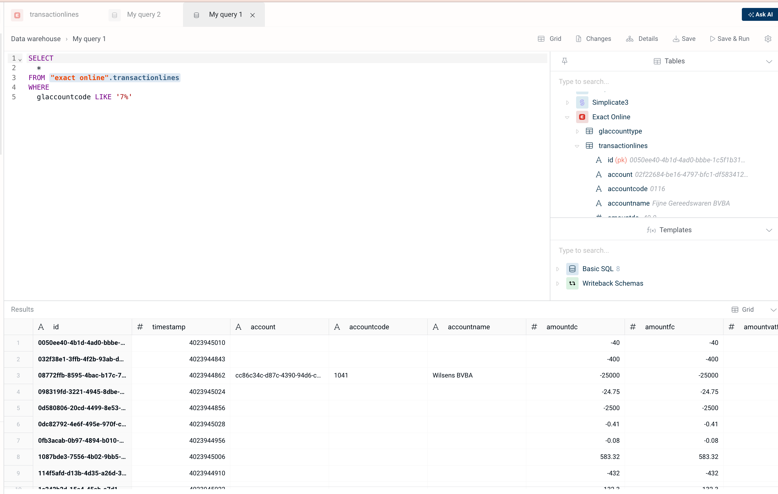Image resolution: width=778 pixels, height=494 pixels.
Task: Click the Writeback Schemas icon
Action: pos(572,283)
